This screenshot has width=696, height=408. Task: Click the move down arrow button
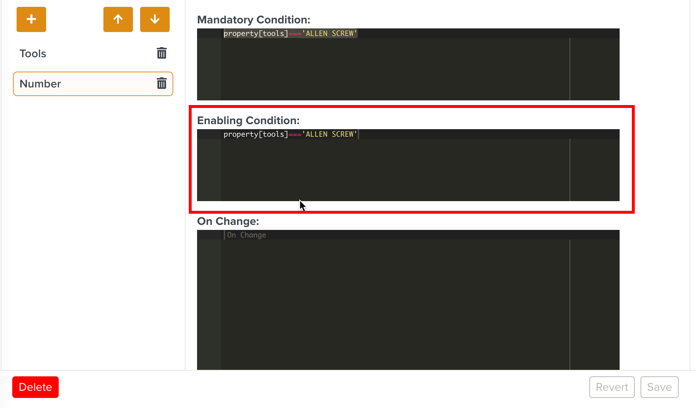[155, 19]
